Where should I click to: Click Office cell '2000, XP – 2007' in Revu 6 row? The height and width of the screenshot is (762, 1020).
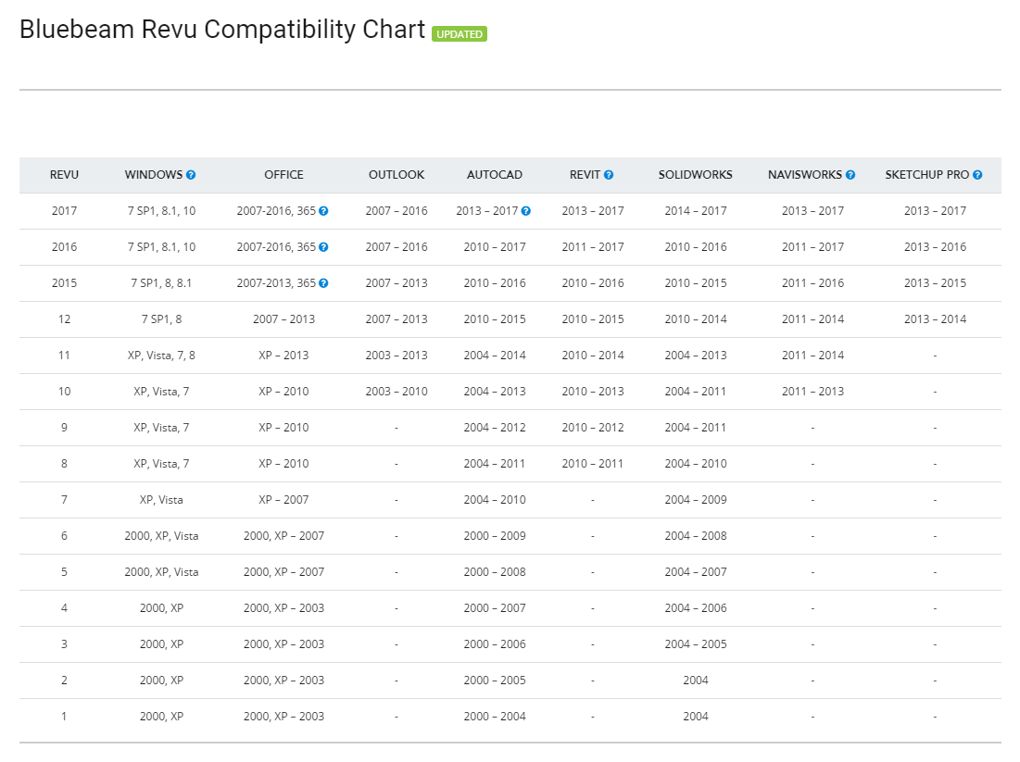pos(283,536)
